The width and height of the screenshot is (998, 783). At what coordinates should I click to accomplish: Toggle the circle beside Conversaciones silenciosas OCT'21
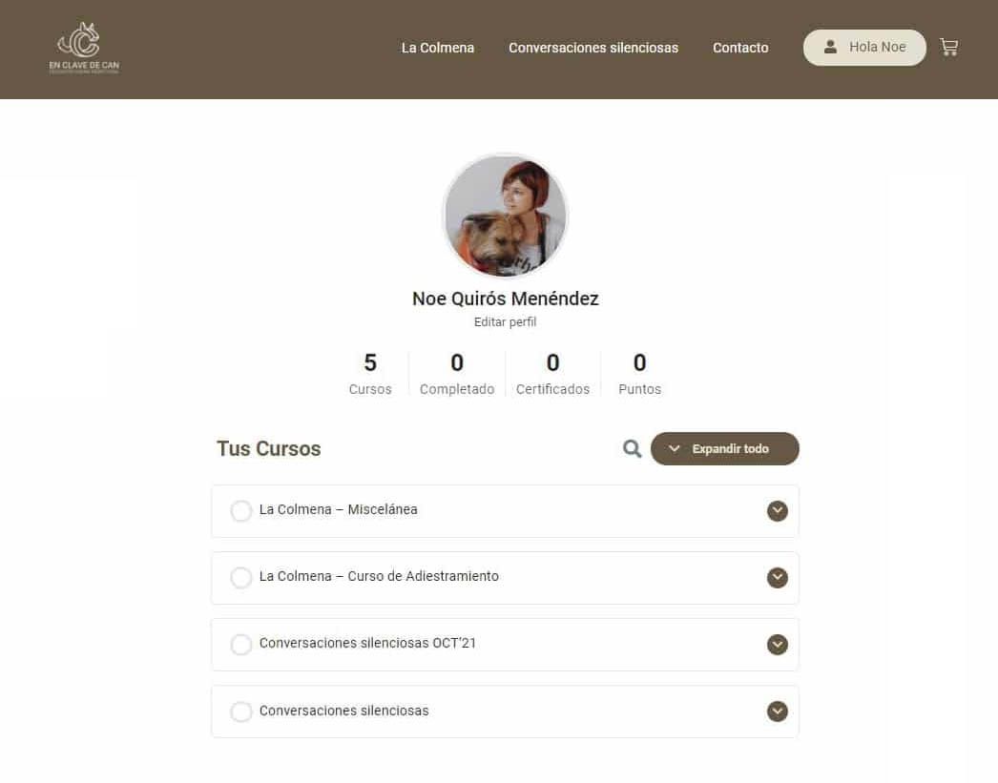click(241, 645)
